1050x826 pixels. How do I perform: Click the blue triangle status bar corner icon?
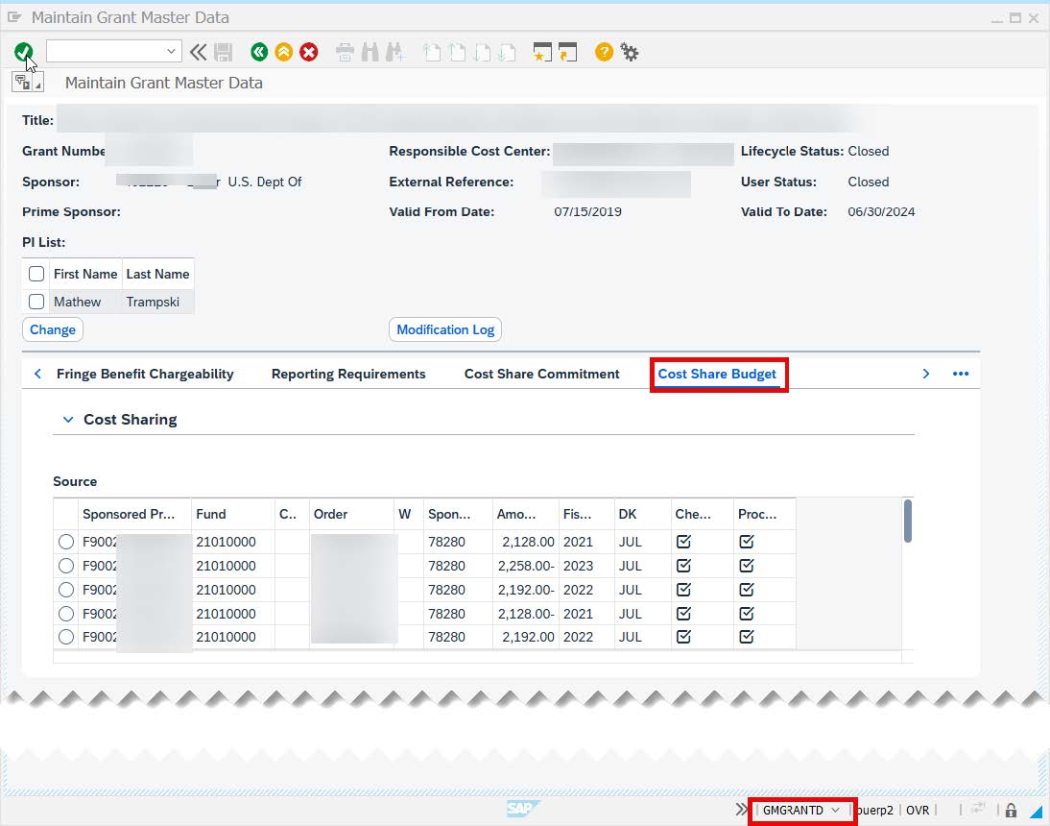pyautogui.click(x=1037, y=812)
